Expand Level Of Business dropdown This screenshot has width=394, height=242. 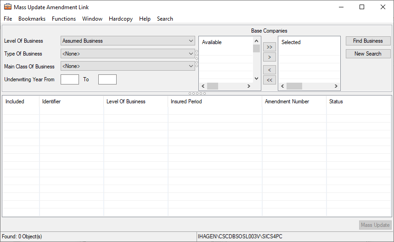coord(191,41)
